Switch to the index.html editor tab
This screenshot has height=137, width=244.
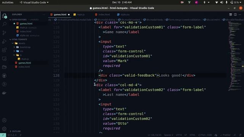click(x=104, y=14)
